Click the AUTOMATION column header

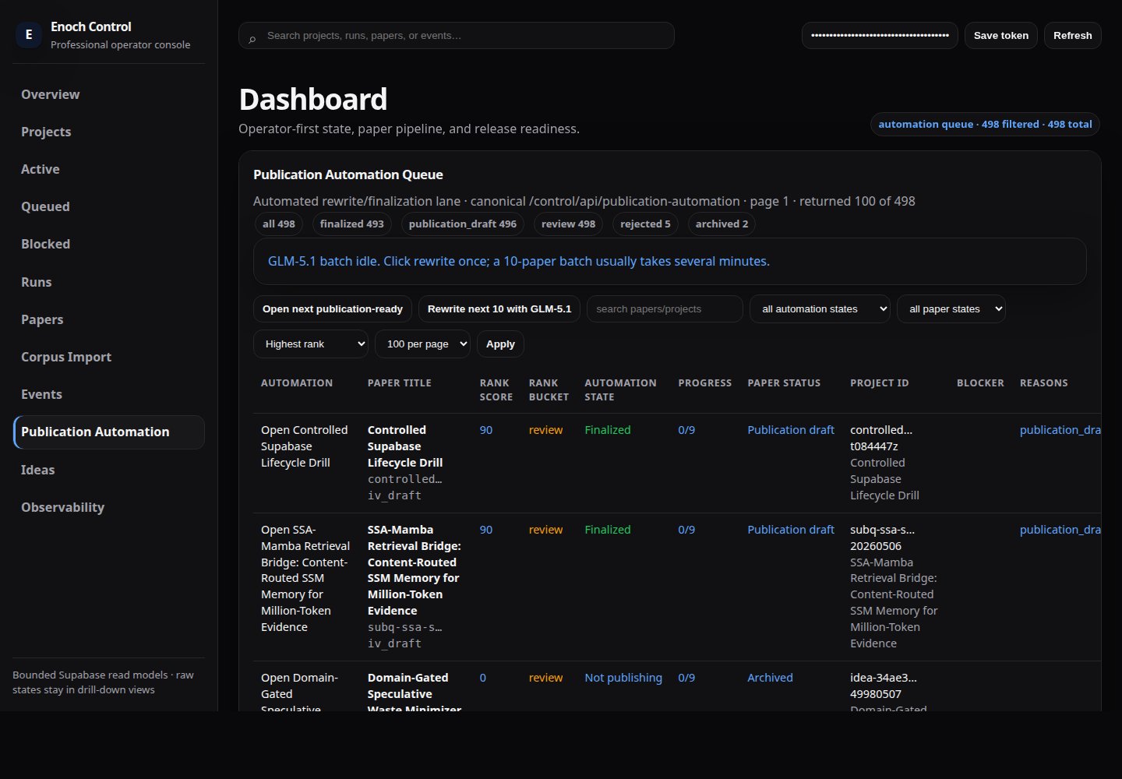(297, 383)
